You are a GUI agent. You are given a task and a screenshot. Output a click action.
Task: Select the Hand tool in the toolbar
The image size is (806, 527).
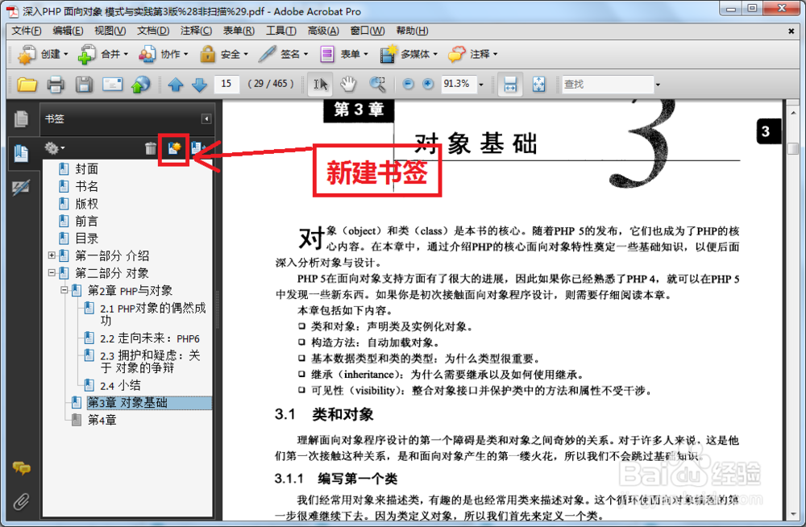347,84
